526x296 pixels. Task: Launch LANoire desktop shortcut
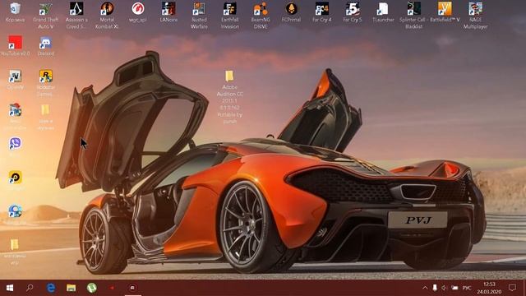click(x=168, y=9)
